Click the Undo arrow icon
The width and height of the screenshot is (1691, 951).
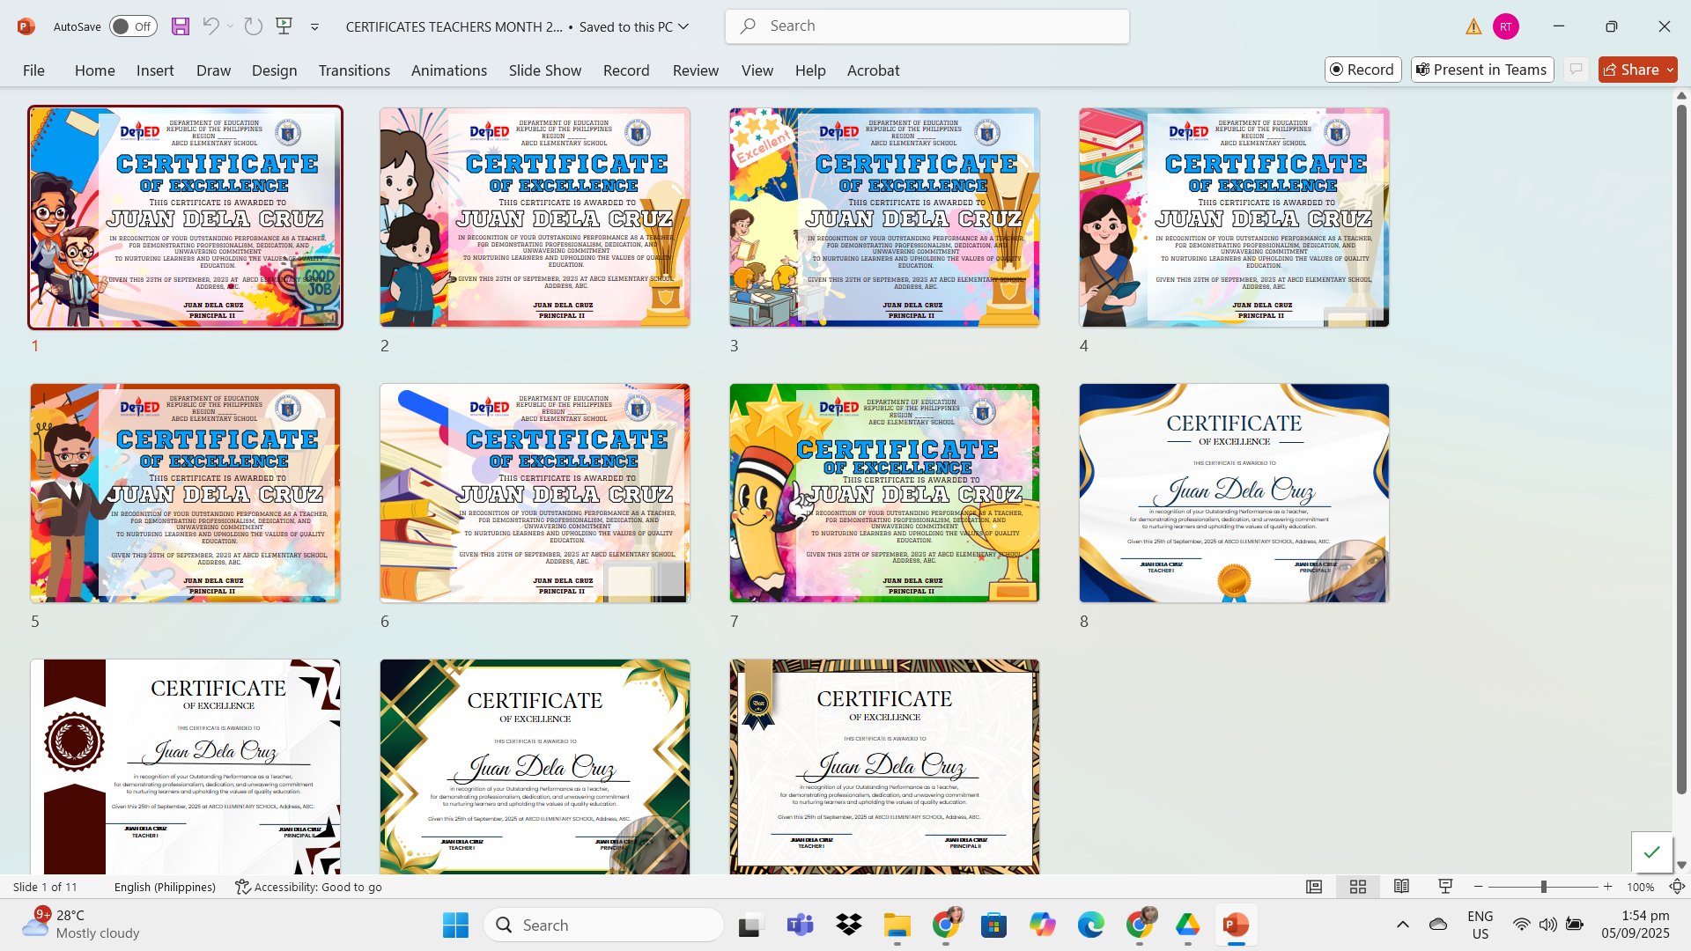click(x=210, y=26)
